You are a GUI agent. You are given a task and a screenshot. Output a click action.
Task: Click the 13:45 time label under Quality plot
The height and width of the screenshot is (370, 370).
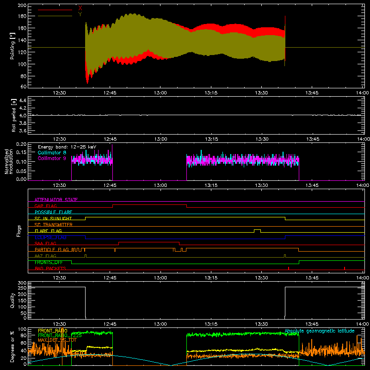click(312, 324)
